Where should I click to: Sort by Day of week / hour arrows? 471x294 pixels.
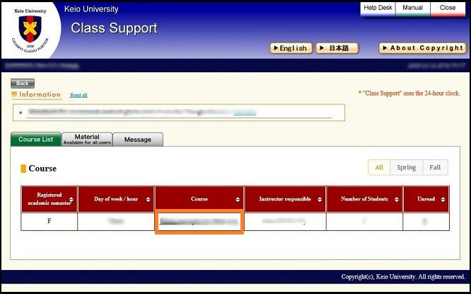148,200
